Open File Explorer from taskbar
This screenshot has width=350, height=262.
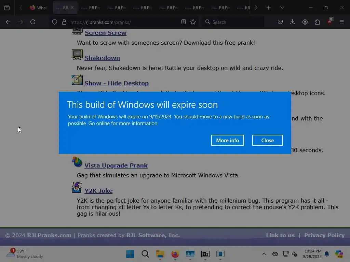tap(160, 254)
